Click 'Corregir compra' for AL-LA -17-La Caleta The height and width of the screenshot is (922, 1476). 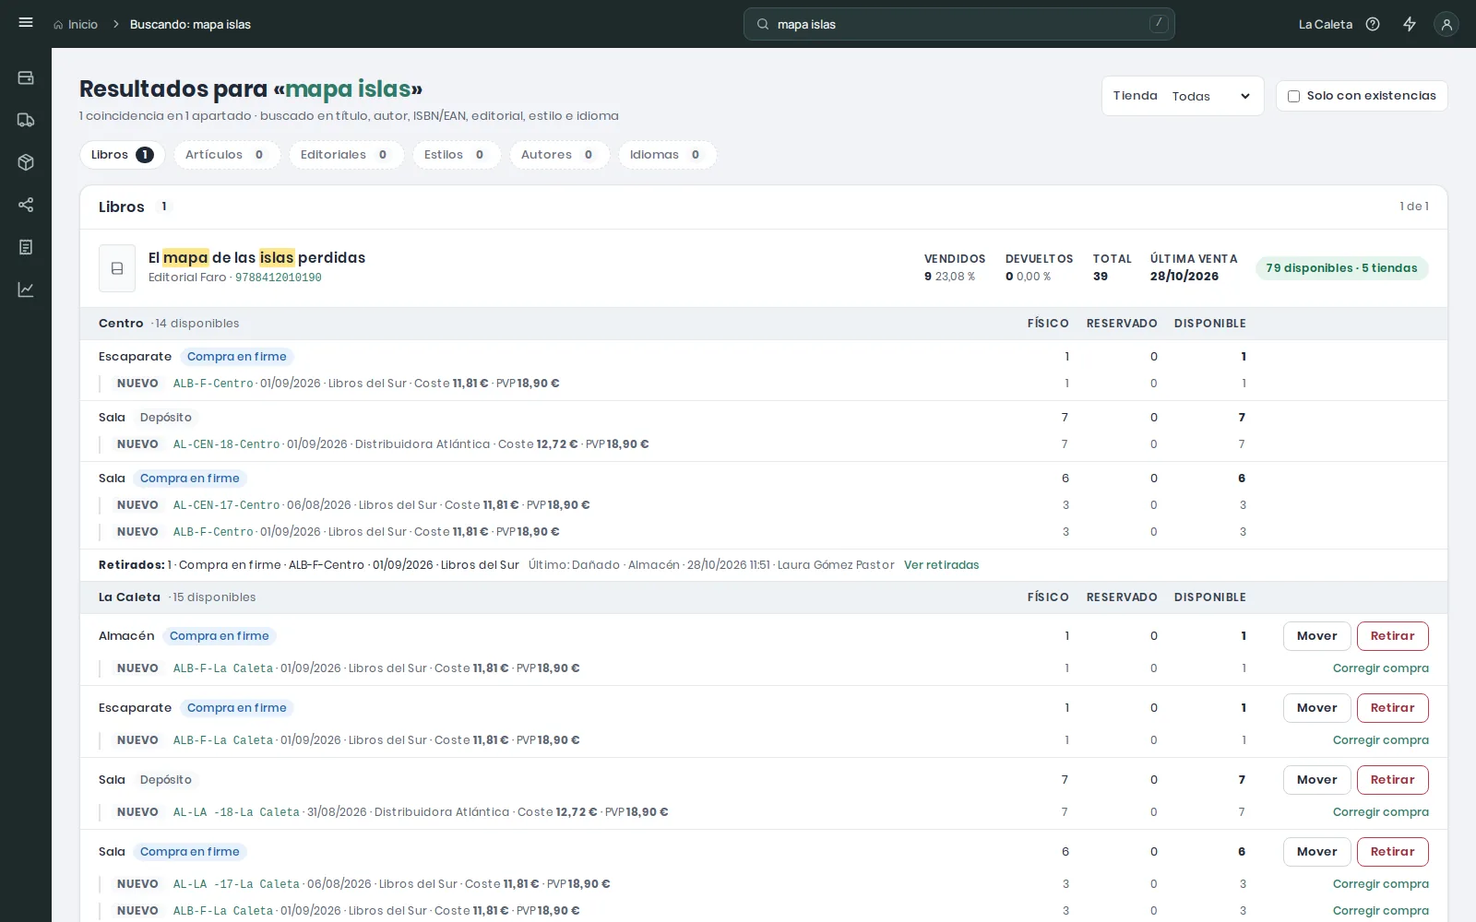(1380, 884)
